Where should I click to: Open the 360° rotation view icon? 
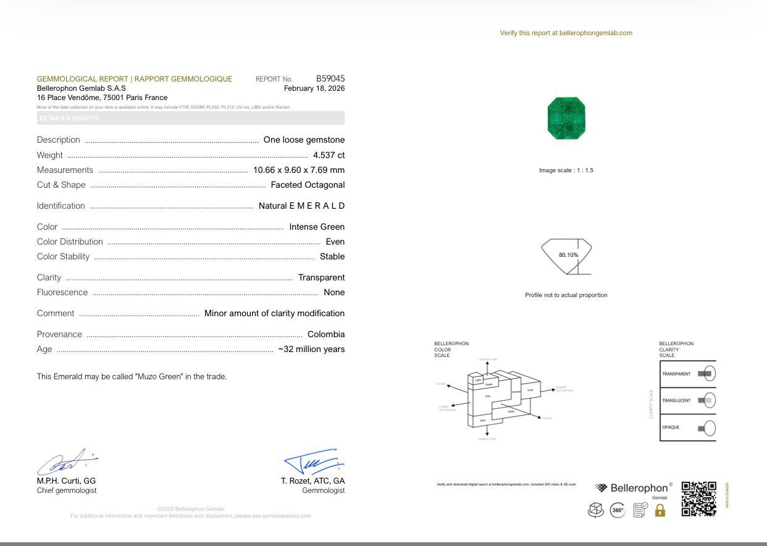[616, 509]
